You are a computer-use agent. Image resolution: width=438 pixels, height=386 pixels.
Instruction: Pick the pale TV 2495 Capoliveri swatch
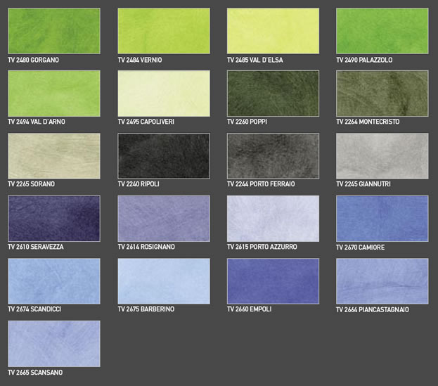(x=164, y=94)
